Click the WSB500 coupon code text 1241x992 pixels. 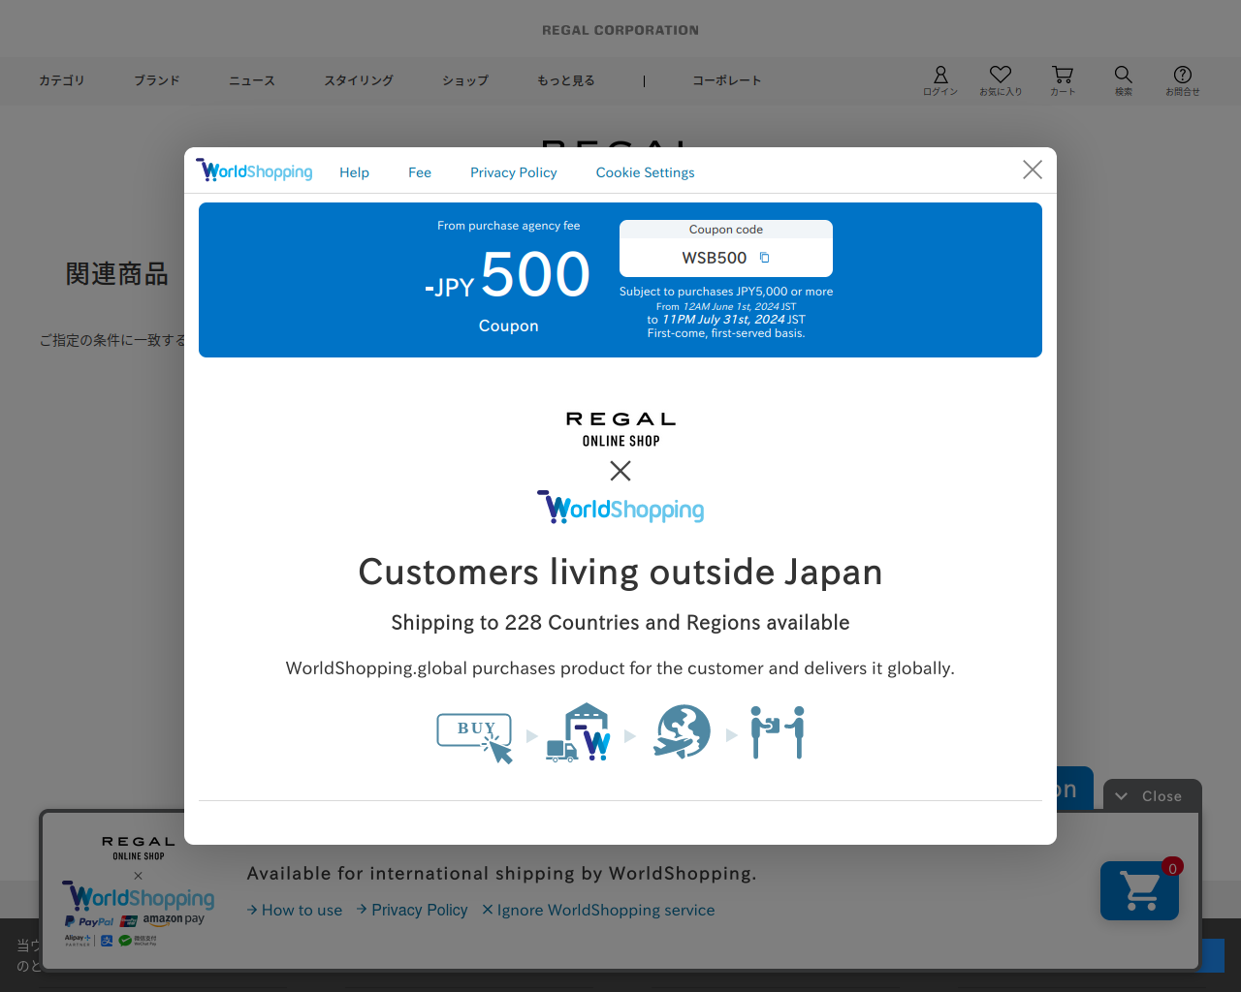(x=715, y=258)
